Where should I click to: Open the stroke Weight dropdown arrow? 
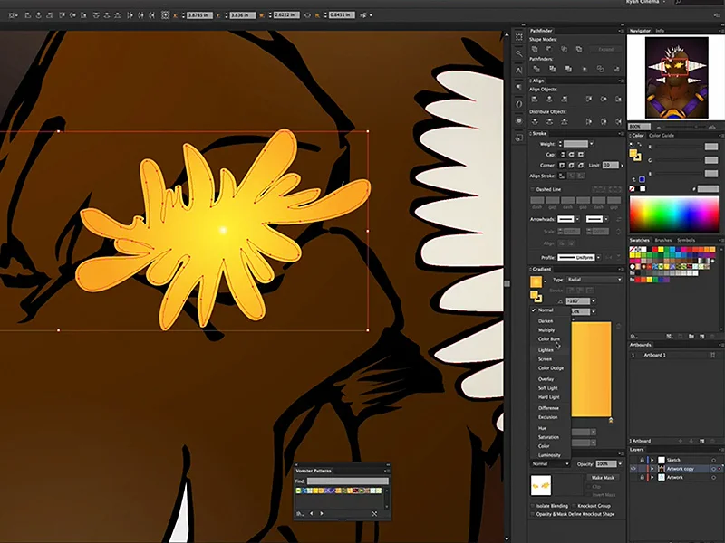pyautogui.click(x=593, y=143)
